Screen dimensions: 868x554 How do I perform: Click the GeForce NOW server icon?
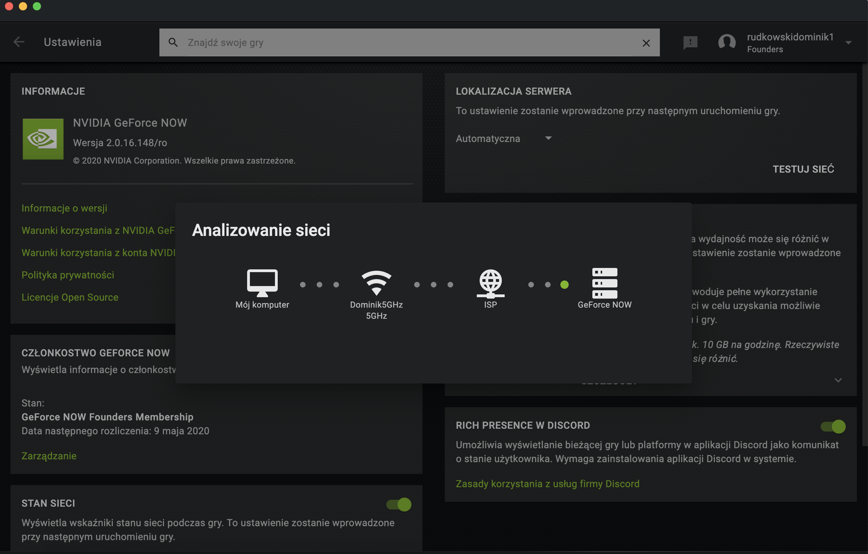click(605, 283)
